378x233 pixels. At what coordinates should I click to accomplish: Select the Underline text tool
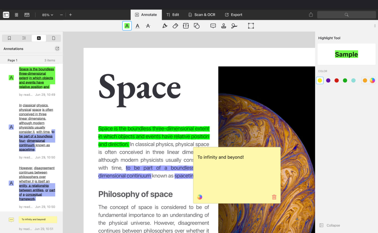click(137, 26)
